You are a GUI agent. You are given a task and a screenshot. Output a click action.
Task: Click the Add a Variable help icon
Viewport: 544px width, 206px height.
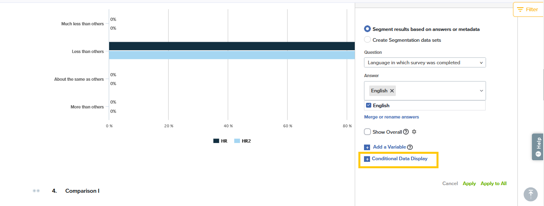click(410, 147)
